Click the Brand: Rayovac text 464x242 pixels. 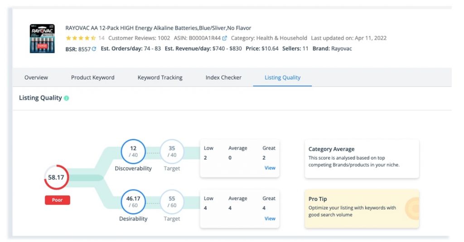[332, 48]
